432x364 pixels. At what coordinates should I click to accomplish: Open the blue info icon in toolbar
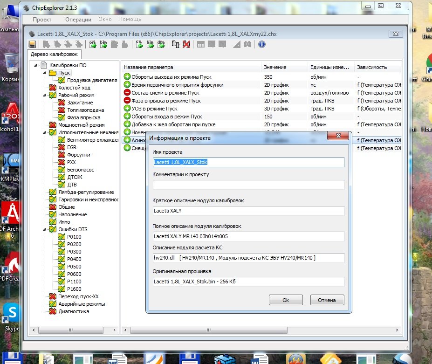[262, 44]
